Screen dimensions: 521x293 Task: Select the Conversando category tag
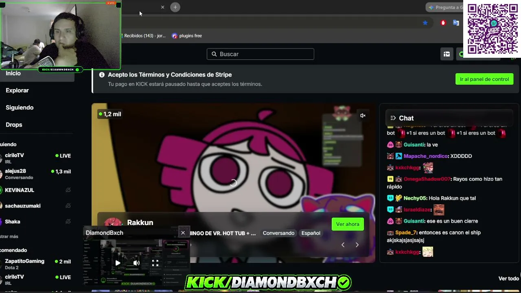278,233
